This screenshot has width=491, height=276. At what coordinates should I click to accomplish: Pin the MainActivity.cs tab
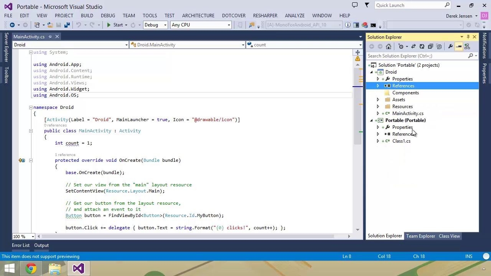click(x=50, y=37)
